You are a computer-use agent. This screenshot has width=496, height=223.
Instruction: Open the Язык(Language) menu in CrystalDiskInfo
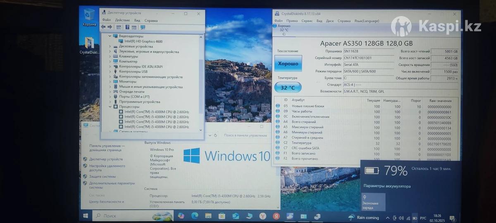click(366, 21)
